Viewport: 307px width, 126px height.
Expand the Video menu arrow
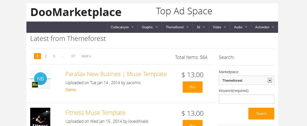(225, 27)
